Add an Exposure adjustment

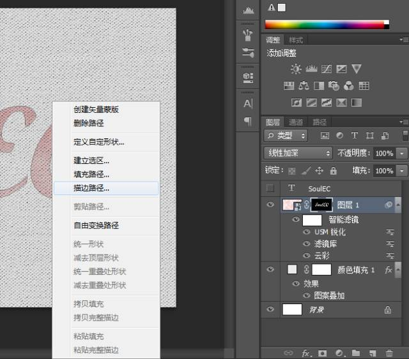pyautogui.click(x=341, y=69)
